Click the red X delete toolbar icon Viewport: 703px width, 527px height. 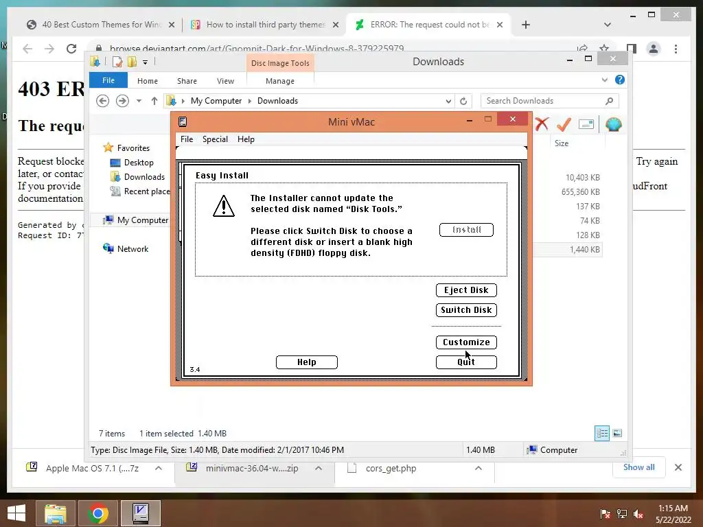point(542,124)
